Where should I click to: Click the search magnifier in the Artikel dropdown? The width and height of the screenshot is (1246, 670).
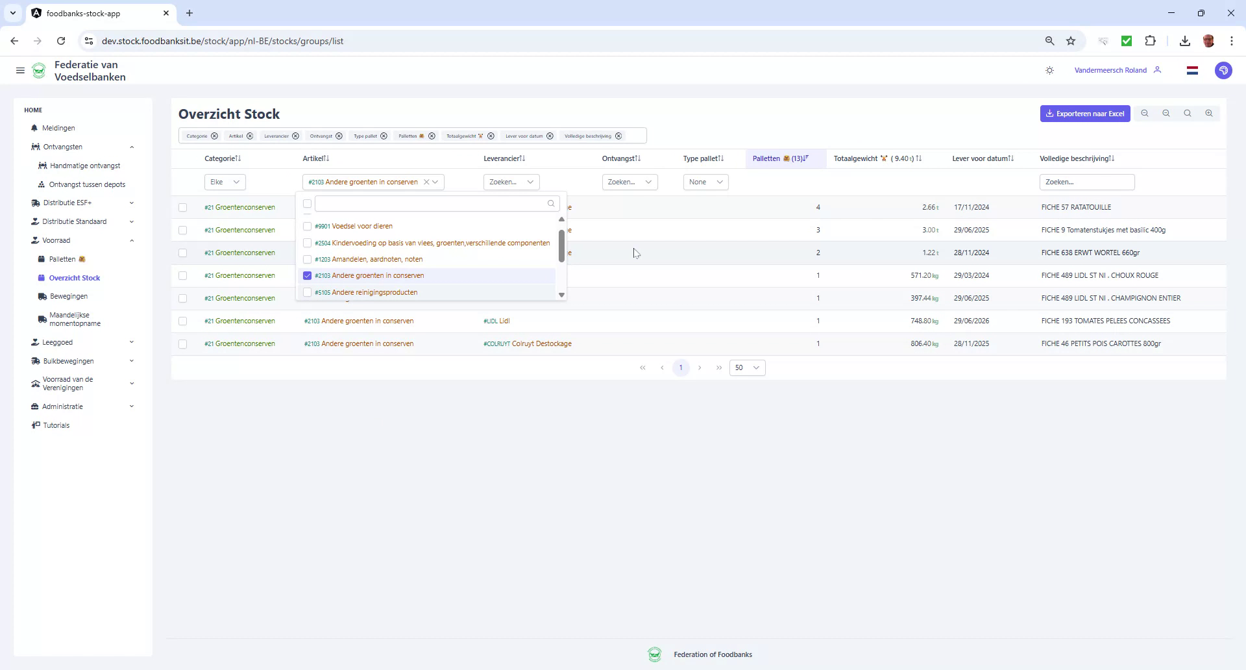pyautogui.click(x=550, y=203)
